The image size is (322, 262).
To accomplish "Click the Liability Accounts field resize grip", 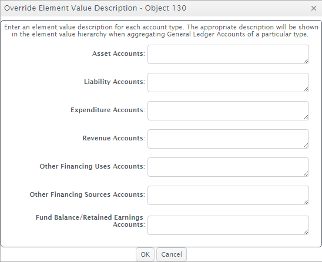I will (x=306, y=89).
